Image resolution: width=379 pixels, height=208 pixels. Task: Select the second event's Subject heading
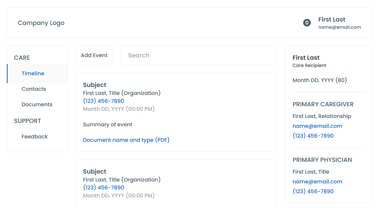[x=94, y=171]
